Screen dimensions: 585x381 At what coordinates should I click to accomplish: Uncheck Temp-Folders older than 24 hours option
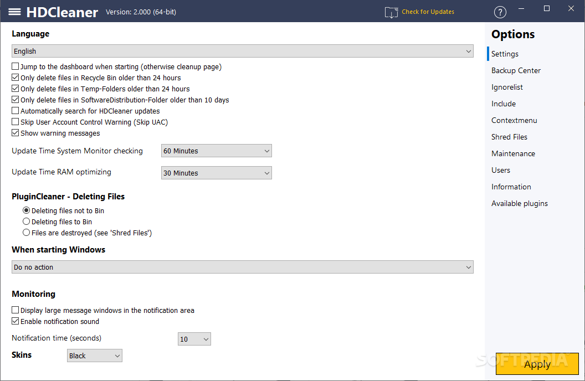[16, 89]
